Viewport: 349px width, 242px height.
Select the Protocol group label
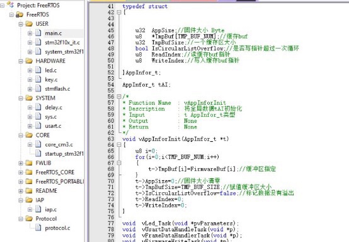click(46, 219)
